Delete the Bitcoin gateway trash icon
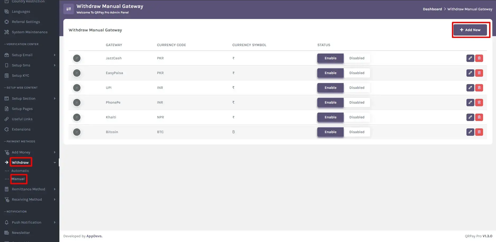 479,132
